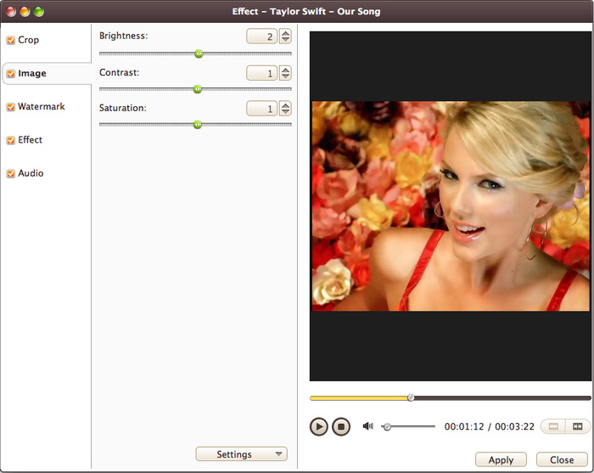The image size is (594, 473).
Task: Stop the video playback
Action: click(340, 426)
